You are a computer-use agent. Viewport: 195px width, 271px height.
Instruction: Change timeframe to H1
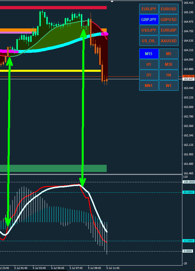coord(149,64)
